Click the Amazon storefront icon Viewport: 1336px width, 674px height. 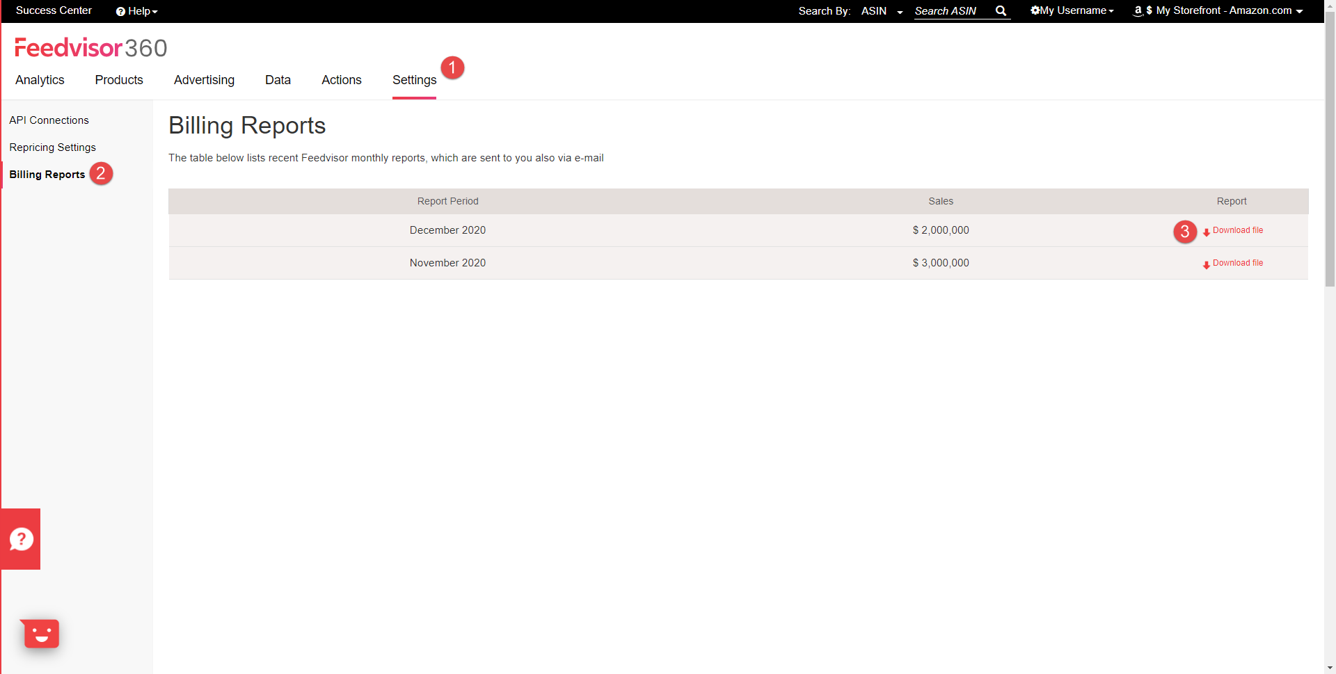[x=1138, y=11]
